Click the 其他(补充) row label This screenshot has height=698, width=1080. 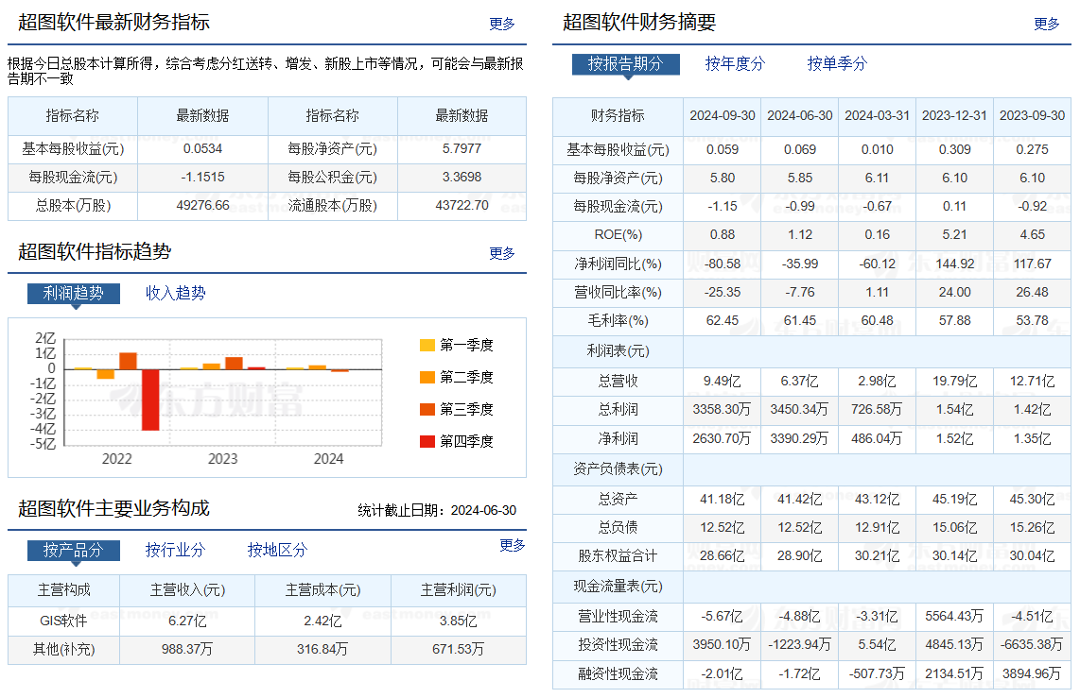pyautogui.click(x=63, y=649)
